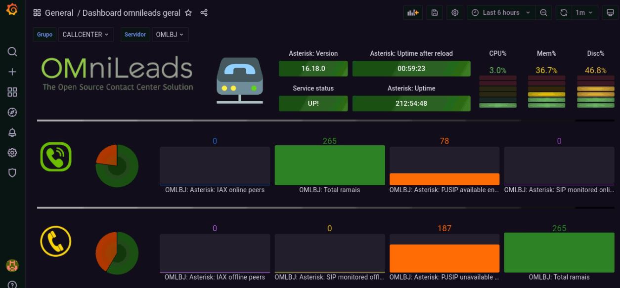Open the CALLCENTER group dropdown
This screenshot has width=620, height=288.
click(86, 35)
